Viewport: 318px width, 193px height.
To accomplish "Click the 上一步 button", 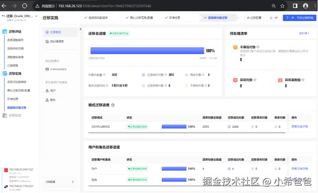I will click(x=274, y=18).
